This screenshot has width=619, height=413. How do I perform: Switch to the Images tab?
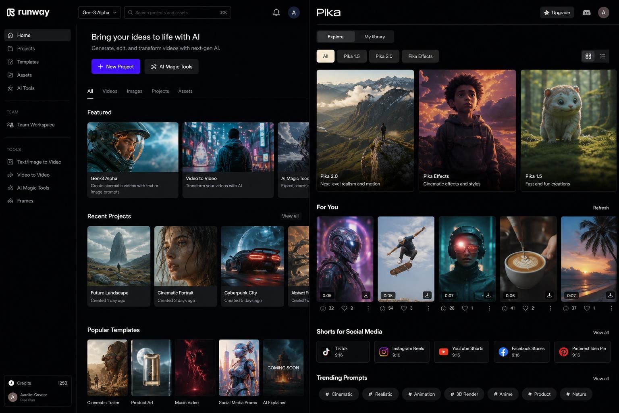tap(135, 91)
